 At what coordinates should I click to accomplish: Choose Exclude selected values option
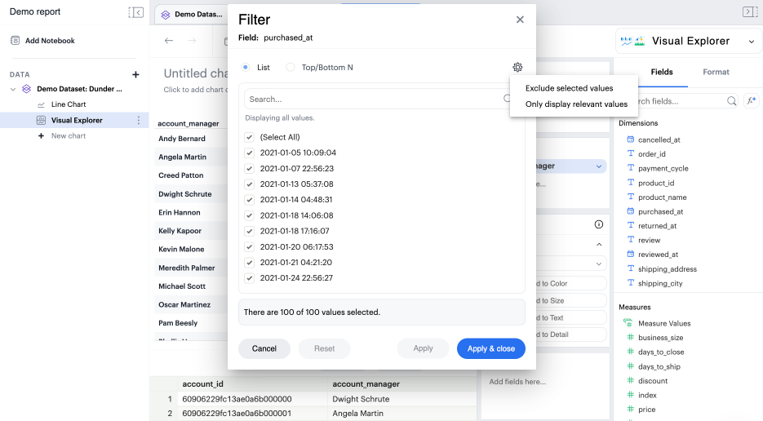click(x=569, y=88)
